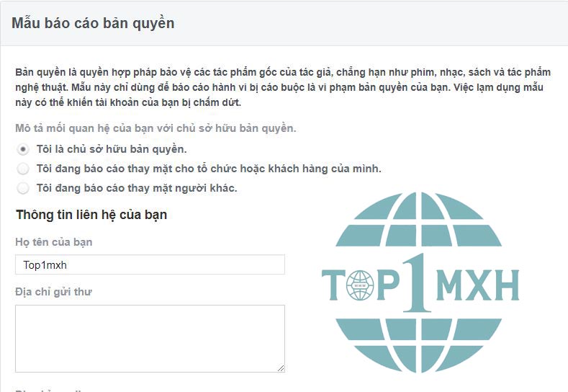Select 'Tôi là chủ sở hữu bản quyền' radio
Image resolution: width=568 pixels, height=392 pixels.
coord(23,149)
